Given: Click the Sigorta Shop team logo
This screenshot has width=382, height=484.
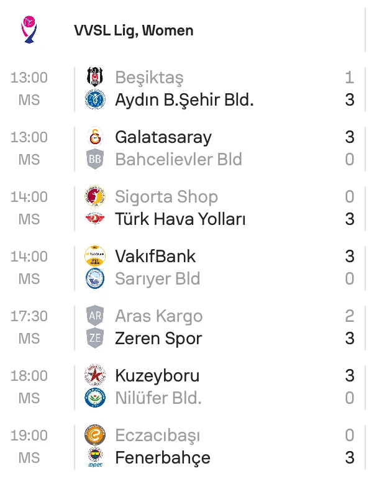Looking at the screenshot, I should [x=95, y=197].
